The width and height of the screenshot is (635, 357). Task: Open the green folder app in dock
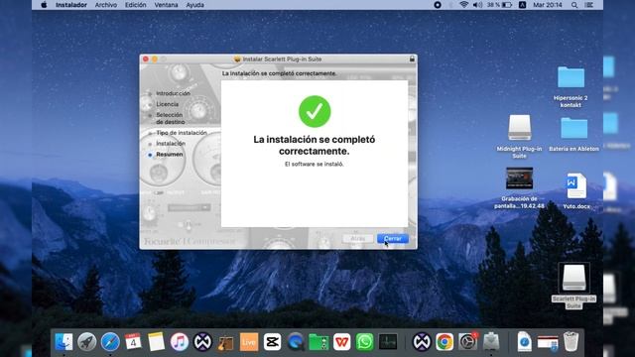point(318,342)
